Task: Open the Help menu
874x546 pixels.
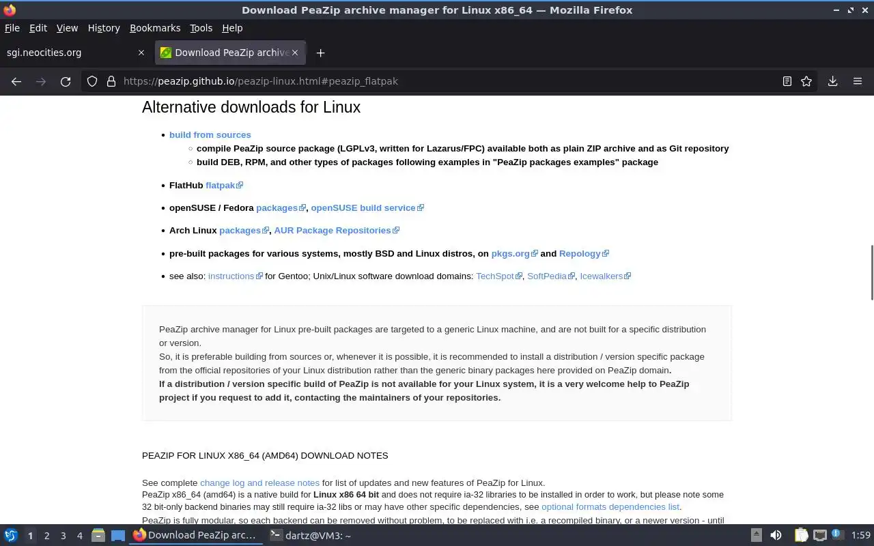Action: [x=232, y=28]
